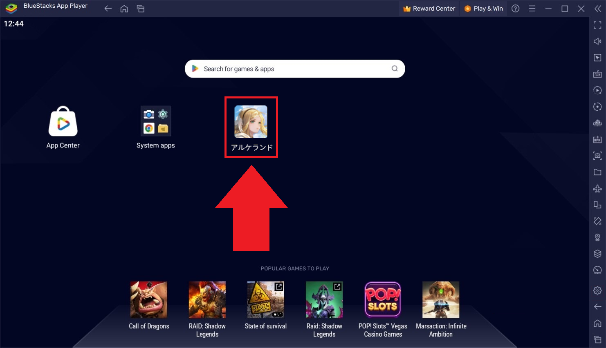The height and width of the screenshot is (348, 606).
Task: Open the memory trim icon in sidebar
Action: pyautogui.click(x=597, y=123)
